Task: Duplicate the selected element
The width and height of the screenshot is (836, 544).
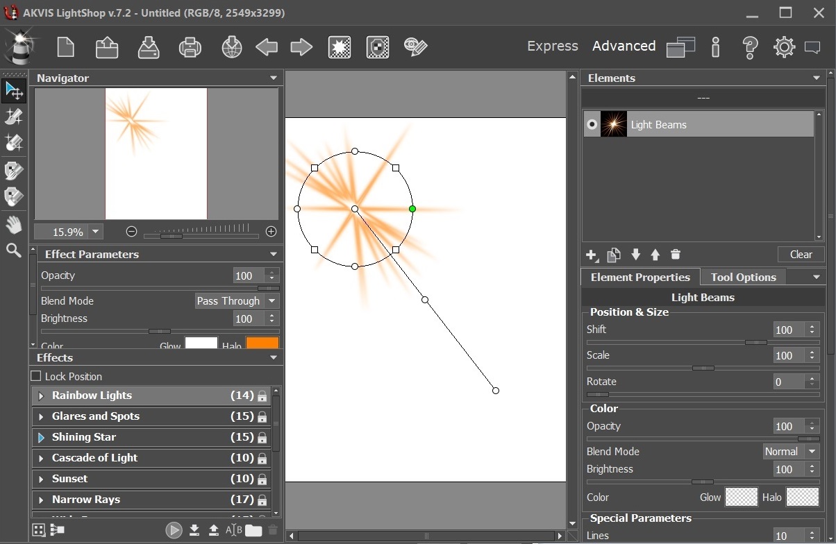Action: (614, 255)
